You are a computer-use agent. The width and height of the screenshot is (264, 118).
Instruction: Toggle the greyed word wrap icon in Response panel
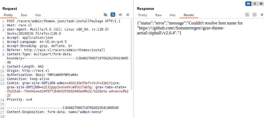coord(247,15)
